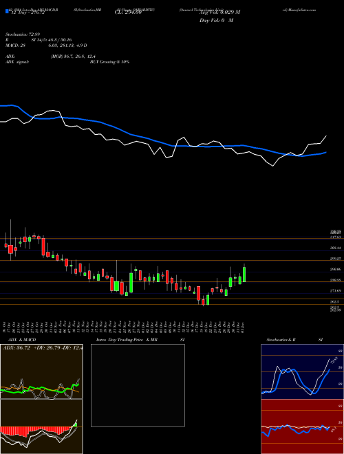Click the 308.44 price axis label

click(336, 248)
